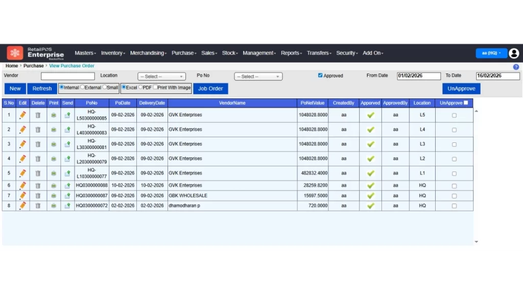Edit purchase order HQ-L40300000083 with pencil icon
Viewport: 523px width, 294px height.
22,130
